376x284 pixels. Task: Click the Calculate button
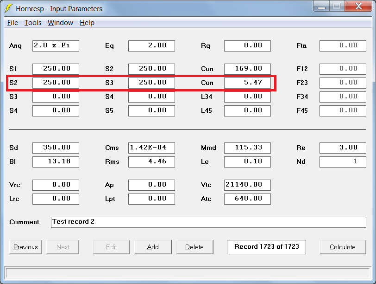(x=343, y=247)
